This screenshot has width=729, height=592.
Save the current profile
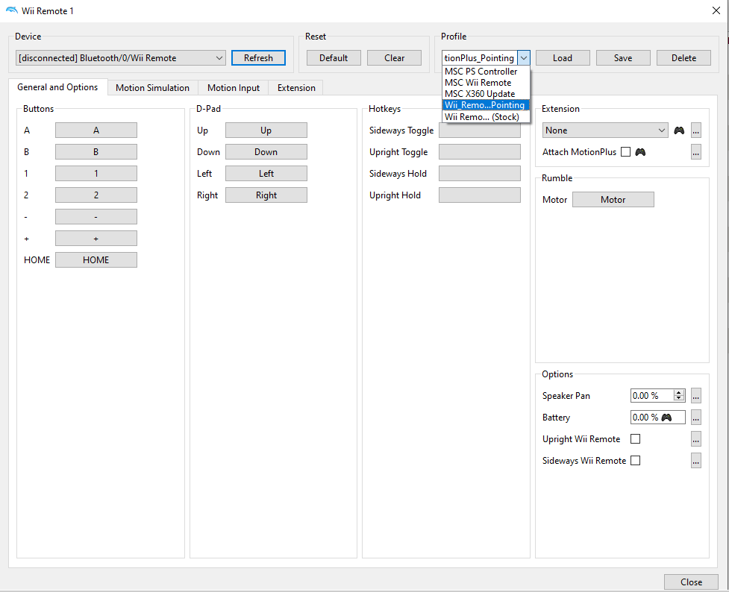[623, 58]
